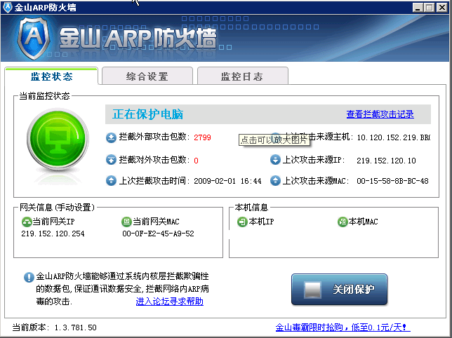Click the gateway IP 219.152.120.254
Image resolution: width=452 pixels, height=338 pixels.
(x=53, y=234)
